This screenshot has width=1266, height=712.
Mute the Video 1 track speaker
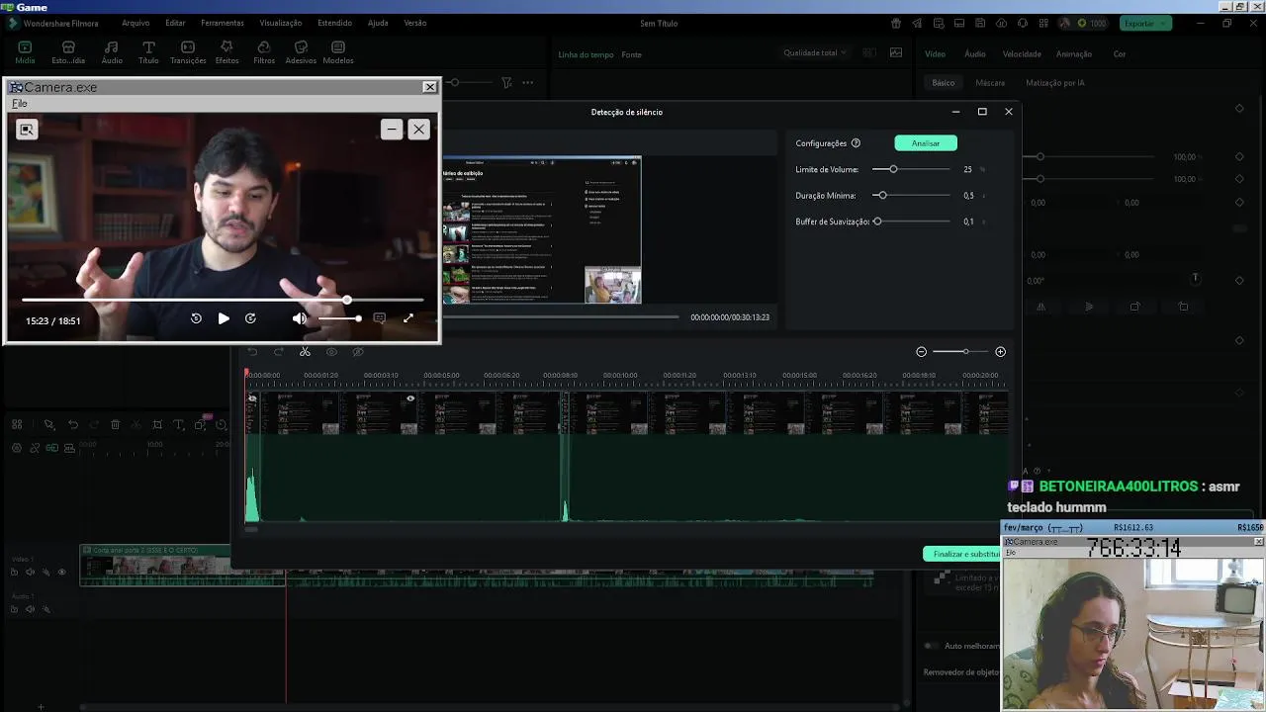tap(30, 572)
